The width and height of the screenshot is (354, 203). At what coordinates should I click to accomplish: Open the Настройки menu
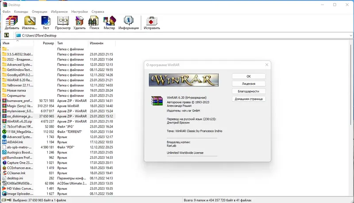80,11
